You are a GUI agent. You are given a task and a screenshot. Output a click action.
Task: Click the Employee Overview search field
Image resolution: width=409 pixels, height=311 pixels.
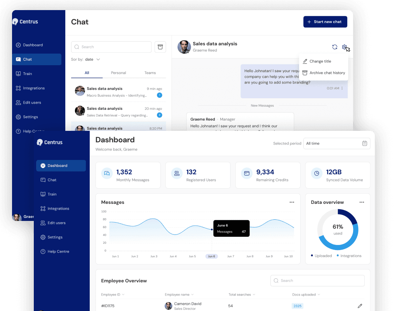tap(317, 280)
